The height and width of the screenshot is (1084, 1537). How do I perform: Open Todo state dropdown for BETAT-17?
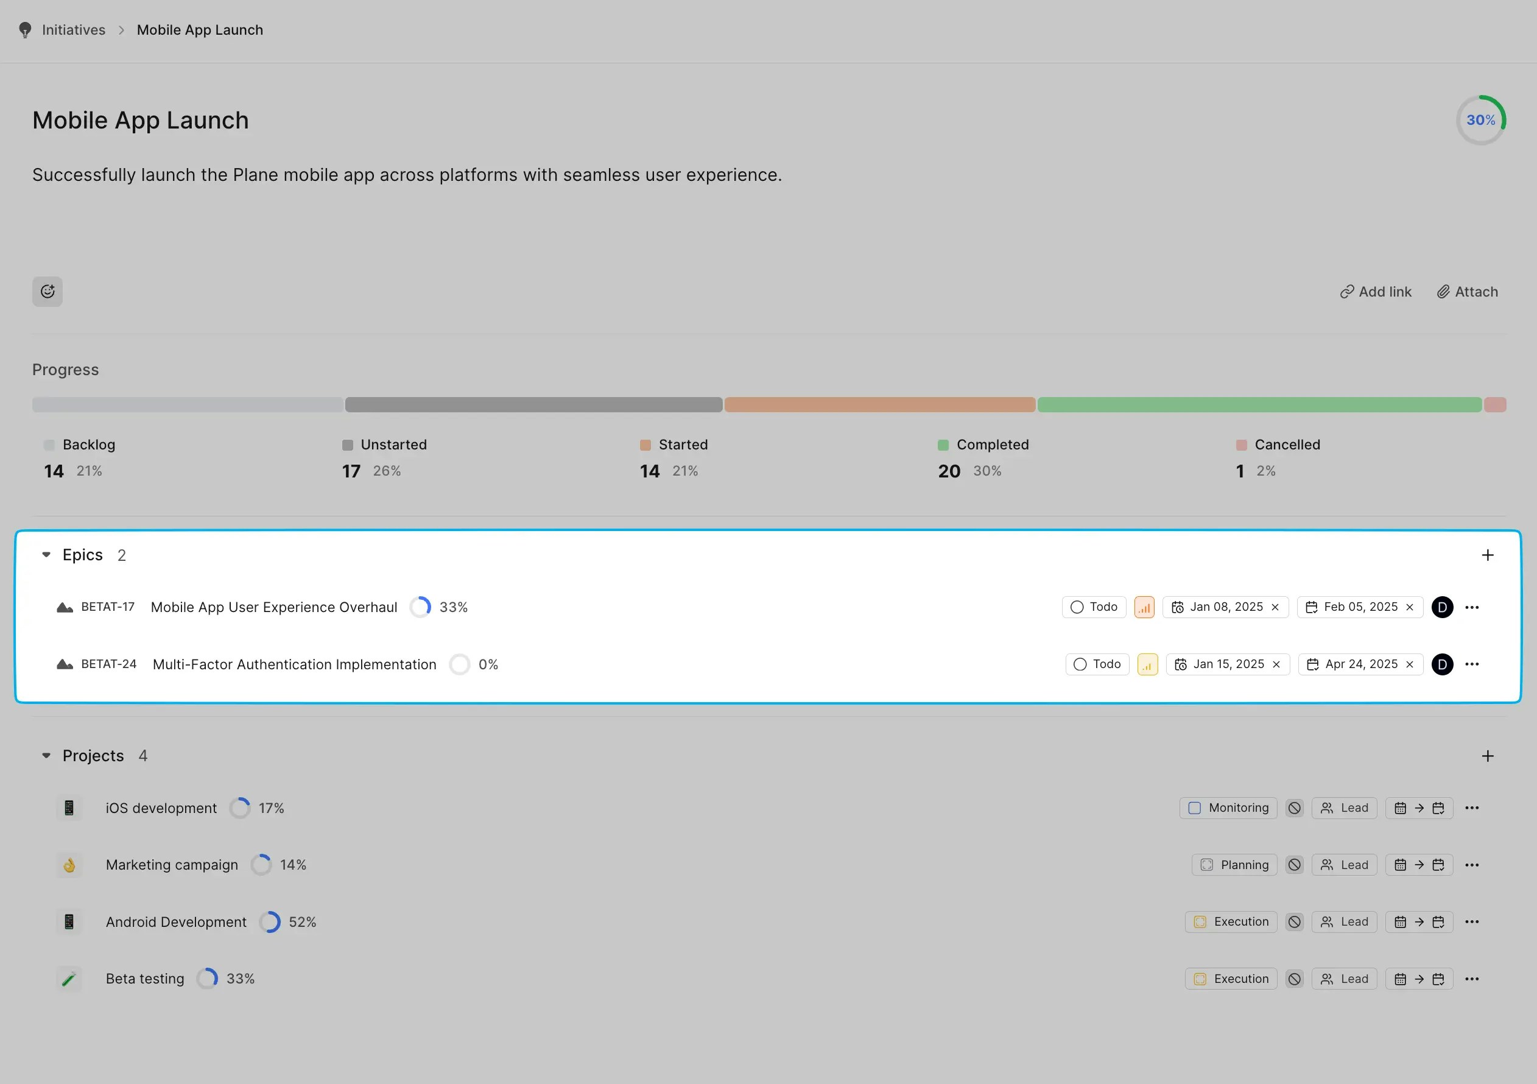click(1094, 607)
